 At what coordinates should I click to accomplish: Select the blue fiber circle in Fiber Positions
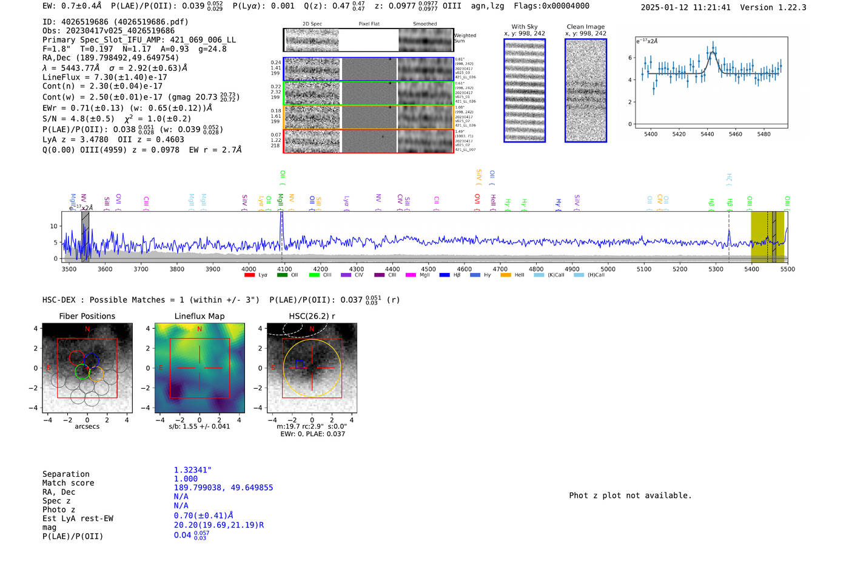point(92,360)
